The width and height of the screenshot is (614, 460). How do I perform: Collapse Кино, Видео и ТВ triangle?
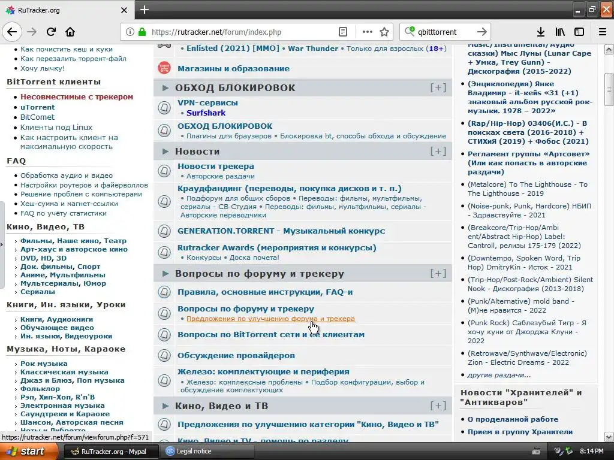coord(165,406)
